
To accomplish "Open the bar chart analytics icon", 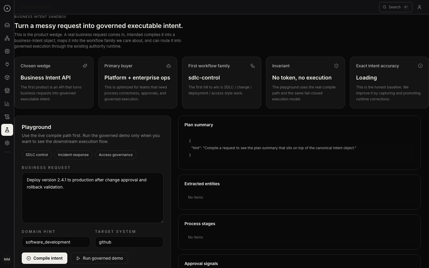I will coord(7,104).
